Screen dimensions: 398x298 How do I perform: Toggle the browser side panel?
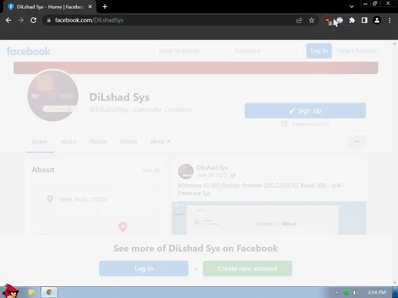(365, 20)
